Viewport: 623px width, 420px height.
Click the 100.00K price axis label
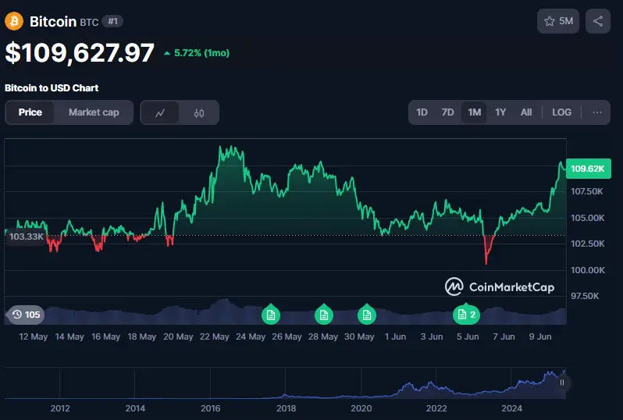tap(588, 270)
